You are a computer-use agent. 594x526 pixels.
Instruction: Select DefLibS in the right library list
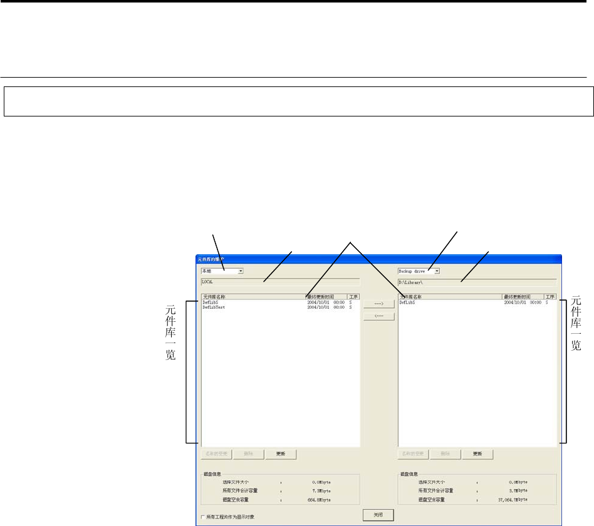407,302
